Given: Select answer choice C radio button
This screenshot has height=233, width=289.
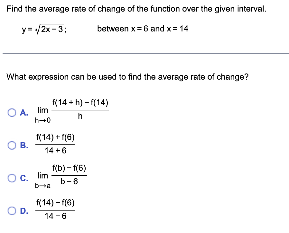Looking at the screenshot, I should [x=12, y=178].
